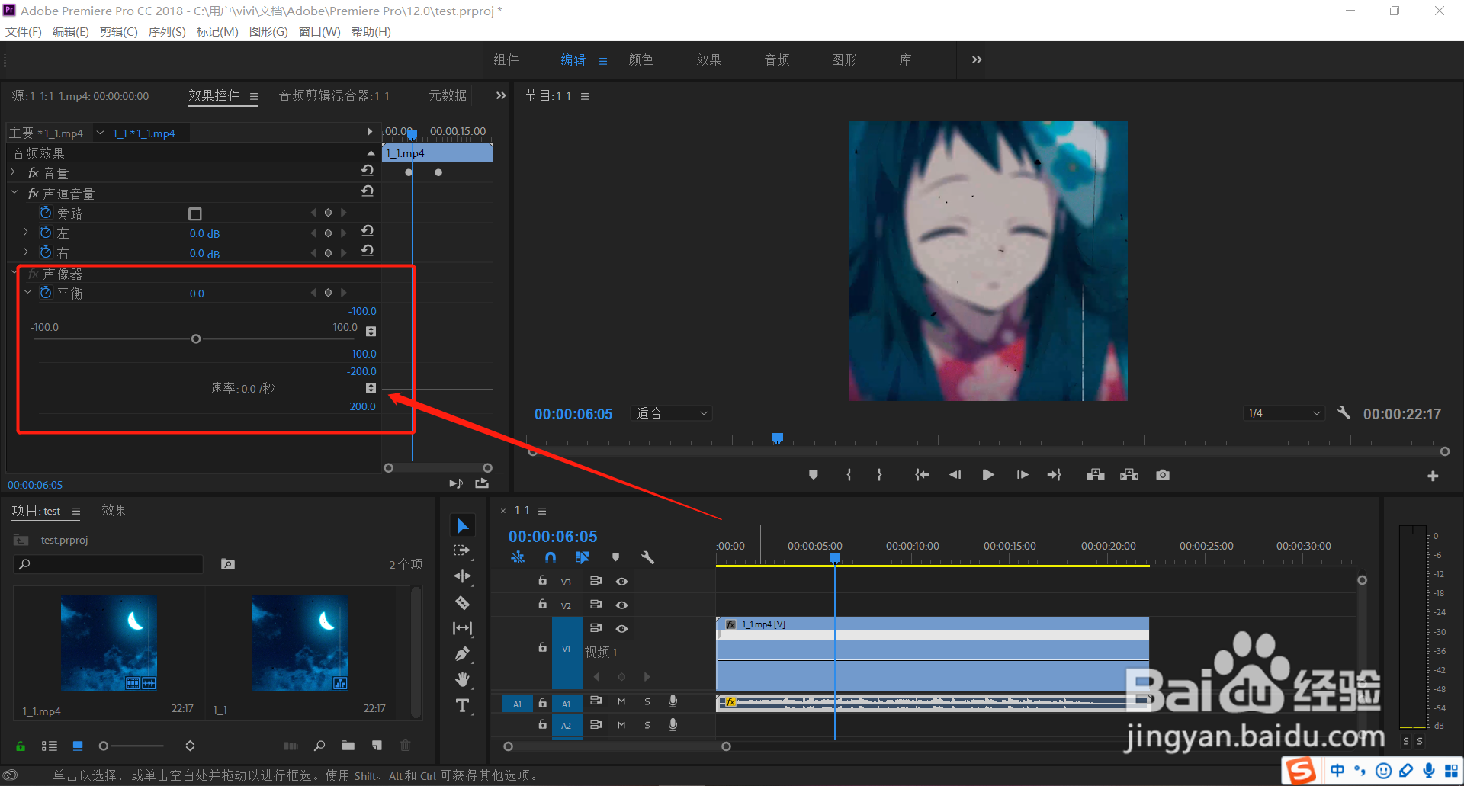
Task: Enable the Bypass checkbox
Action: click(195, 213)
